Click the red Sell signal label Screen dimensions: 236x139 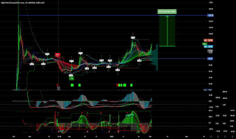pos(57,55)
